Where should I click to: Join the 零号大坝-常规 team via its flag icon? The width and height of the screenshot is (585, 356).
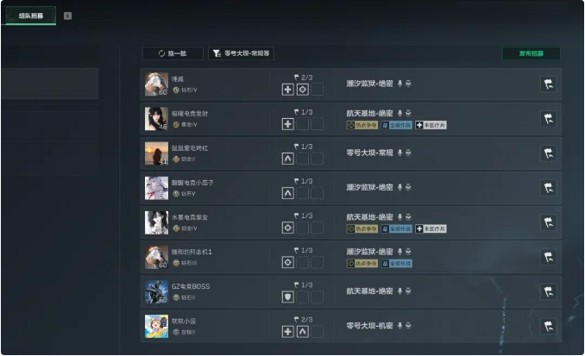tap(548, 153)
